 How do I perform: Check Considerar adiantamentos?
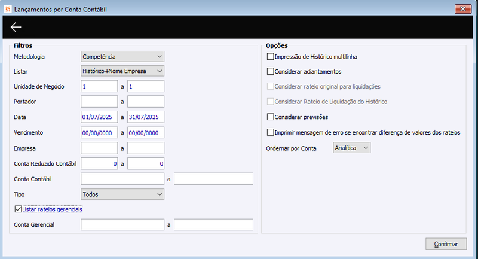[x=270, y=71]
